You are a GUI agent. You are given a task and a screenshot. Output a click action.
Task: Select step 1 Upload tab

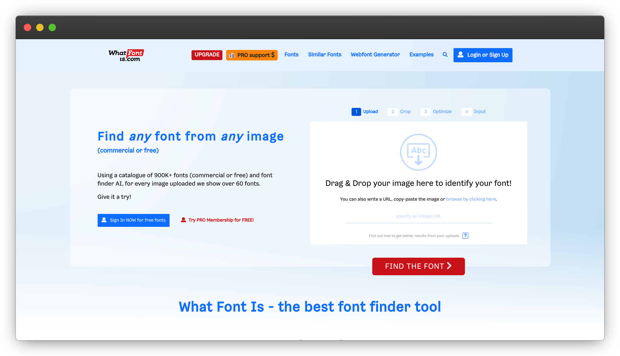tap(365, 112)
